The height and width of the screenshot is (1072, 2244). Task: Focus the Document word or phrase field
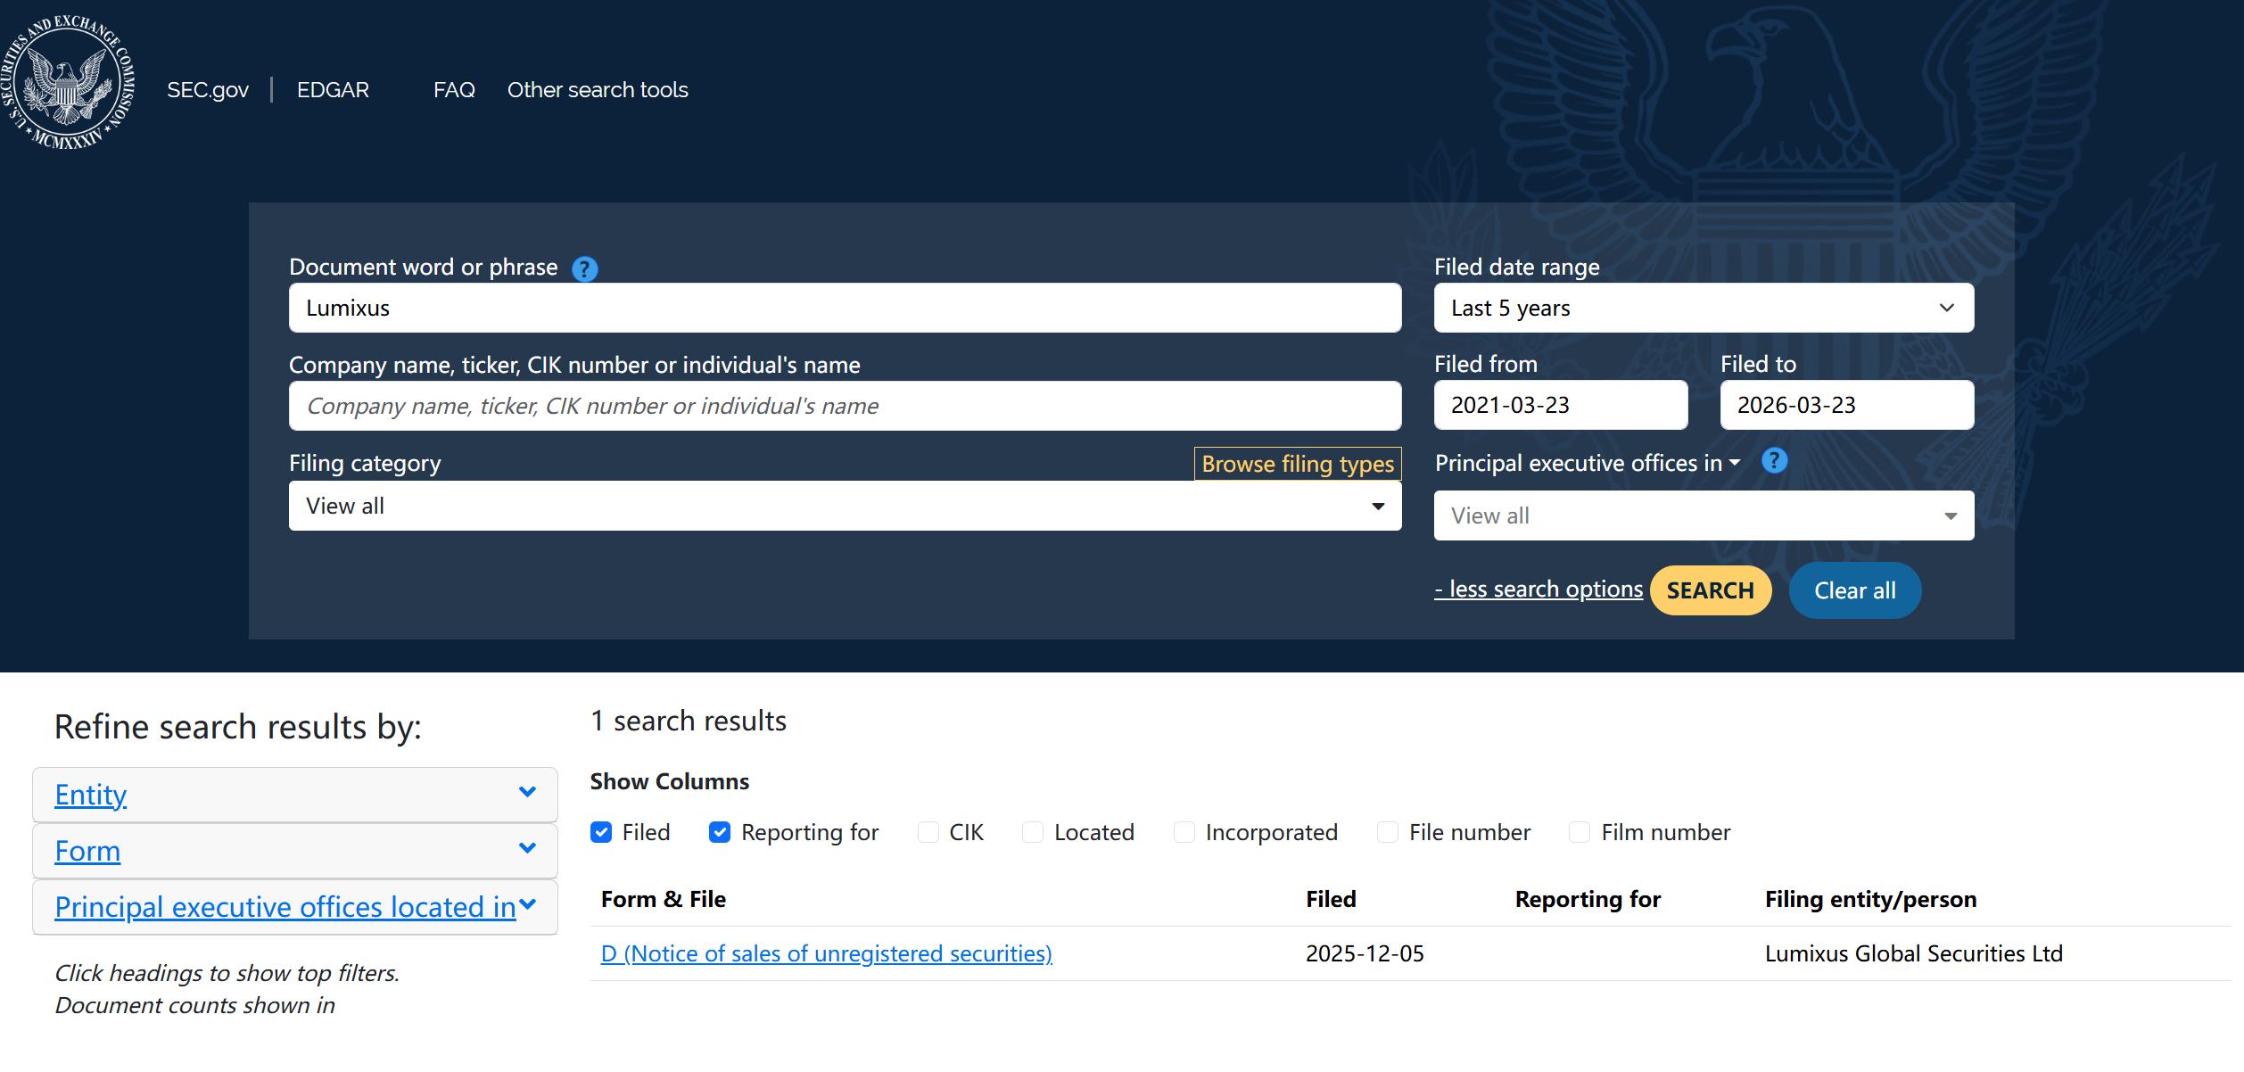pyautogui.click(x=845, y=308)
